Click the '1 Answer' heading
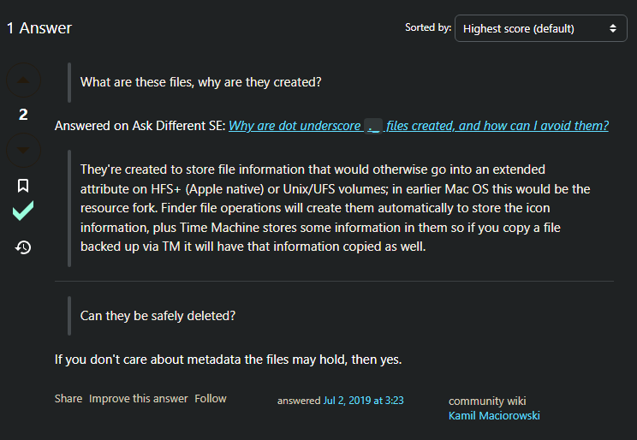 tap(39, 28)
